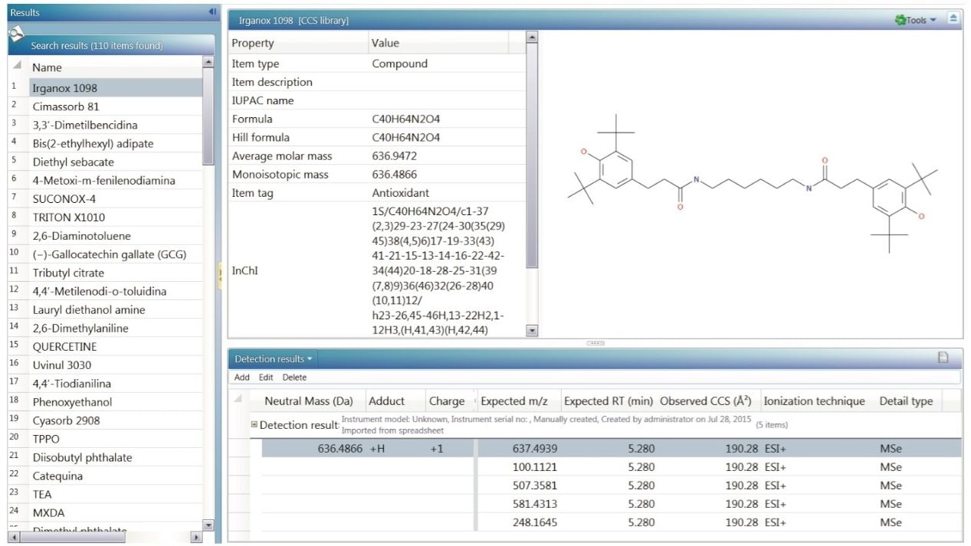Sort by Charge column header
The height and width of the screenshot is (546, 971).
448,401
